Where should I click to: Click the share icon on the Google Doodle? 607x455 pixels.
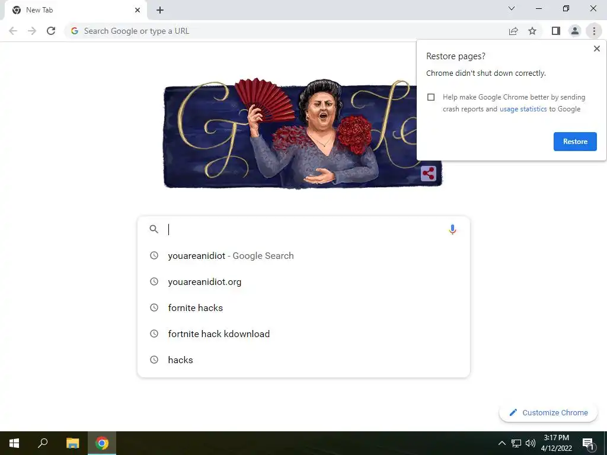[x=429, y=174]
